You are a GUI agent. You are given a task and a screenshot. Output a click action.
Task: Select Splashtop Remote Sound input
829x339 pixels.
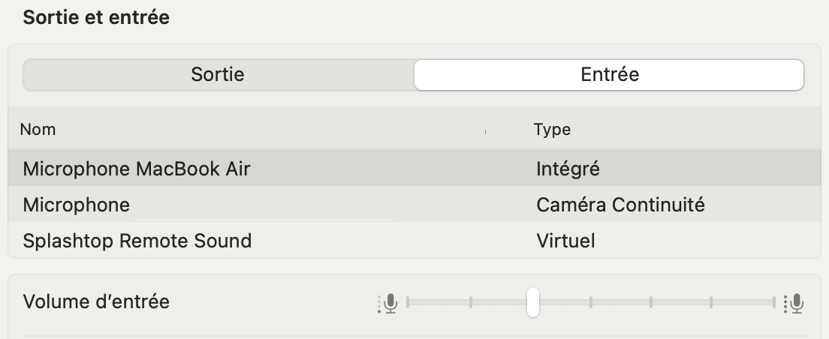click(x=414, y=240)
